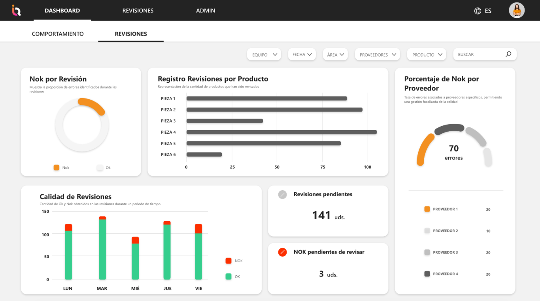Viewport: 540px width, 301px height.
Task: Click the search magnifier icon
Action: click(508, 54)
